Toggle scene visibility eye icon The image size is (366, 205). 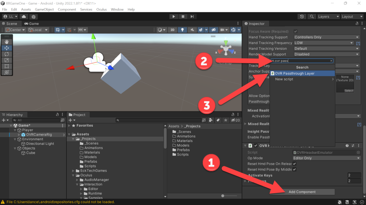point(214,30)
